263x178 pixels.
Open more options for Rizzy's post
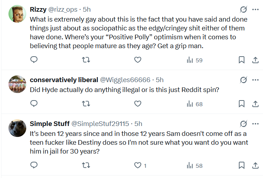tap(255, 10)
